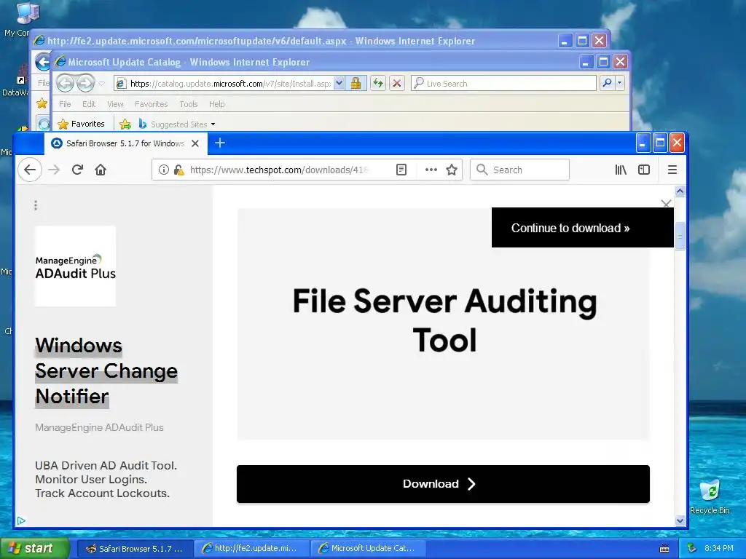Click Add to Favorites Bar icon
Screen dimensions: 746x559
[x=125, y=124]
